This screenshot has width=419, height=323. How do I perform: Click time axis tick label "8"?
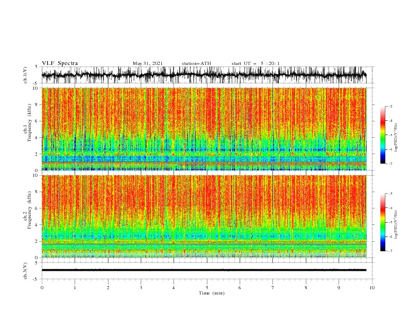pos(306,288)
